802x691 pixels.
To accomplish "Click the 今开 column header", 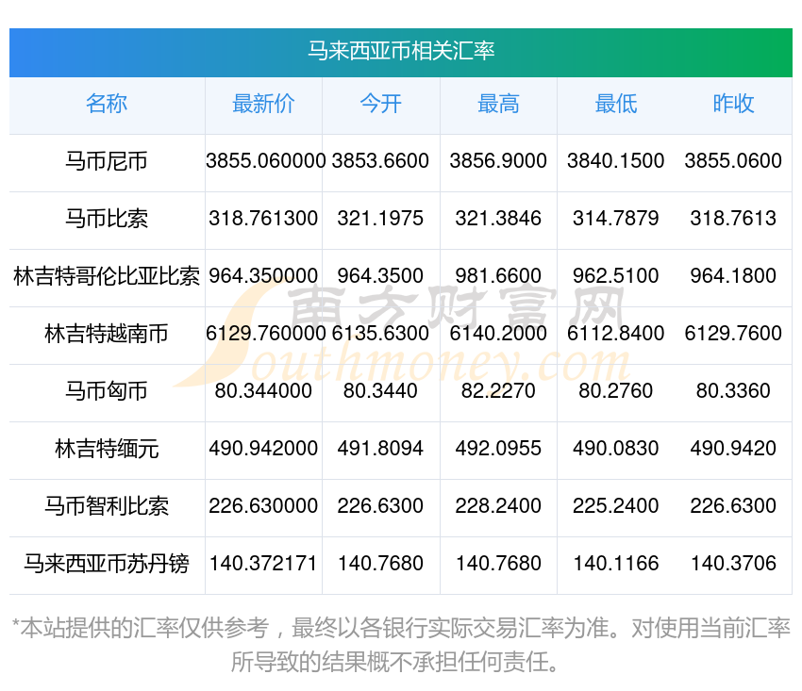I will 381,104.
